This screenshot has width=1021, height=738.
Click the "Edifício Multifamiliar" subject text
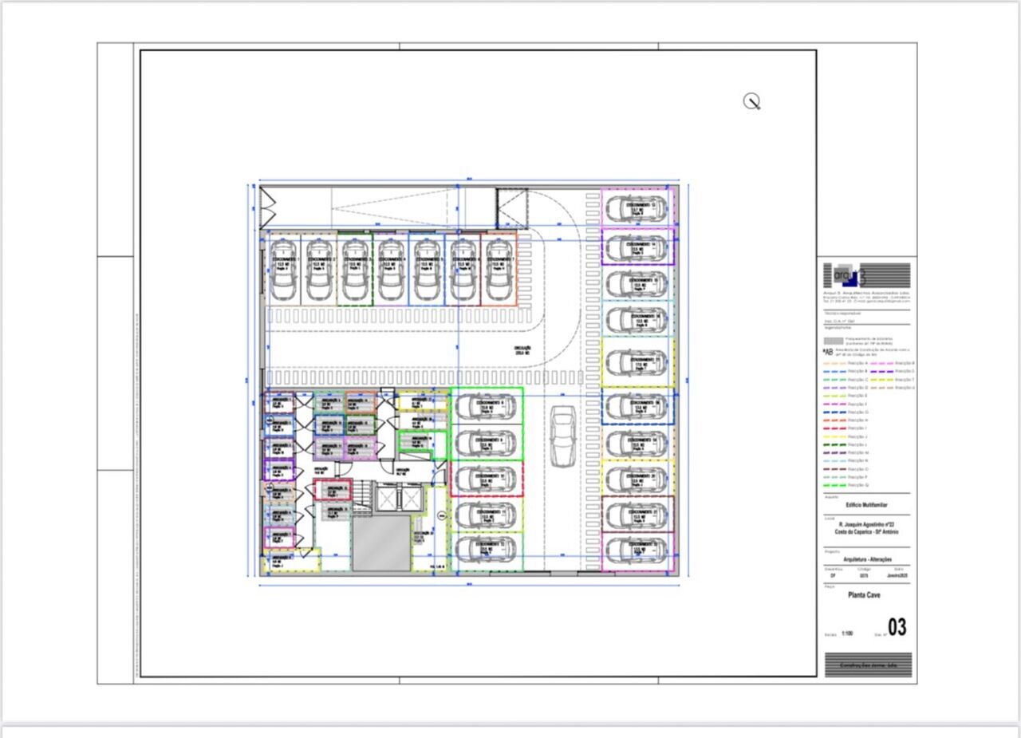866,506
